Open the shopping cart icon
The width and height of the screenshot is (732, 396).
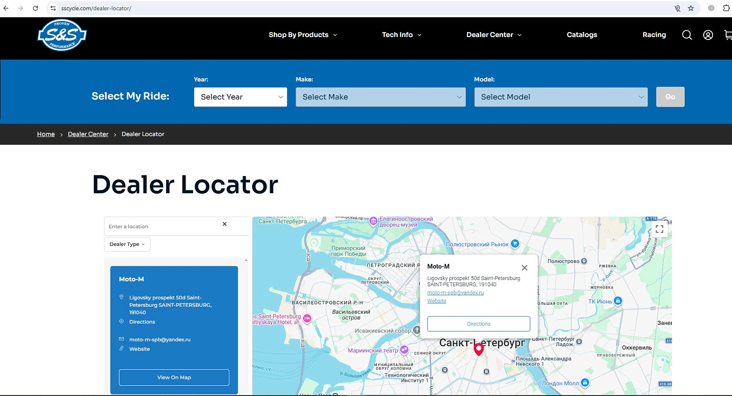728,35
